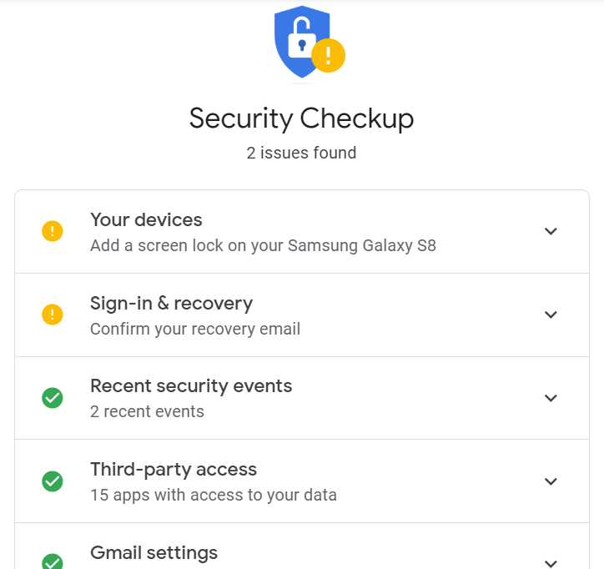Select the Third-party access heading
Screen dimensions: 604x569
(x=174, y=470)
